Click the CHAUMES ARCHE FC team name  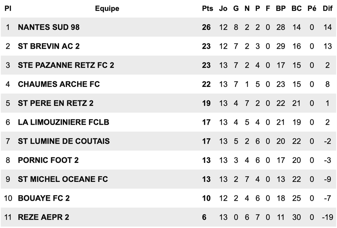tap(59, 84)
